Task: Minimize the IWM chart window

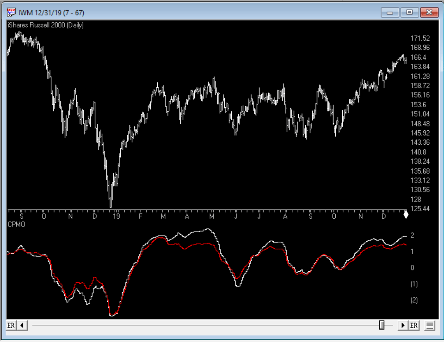Action: [x=390, y=12]
